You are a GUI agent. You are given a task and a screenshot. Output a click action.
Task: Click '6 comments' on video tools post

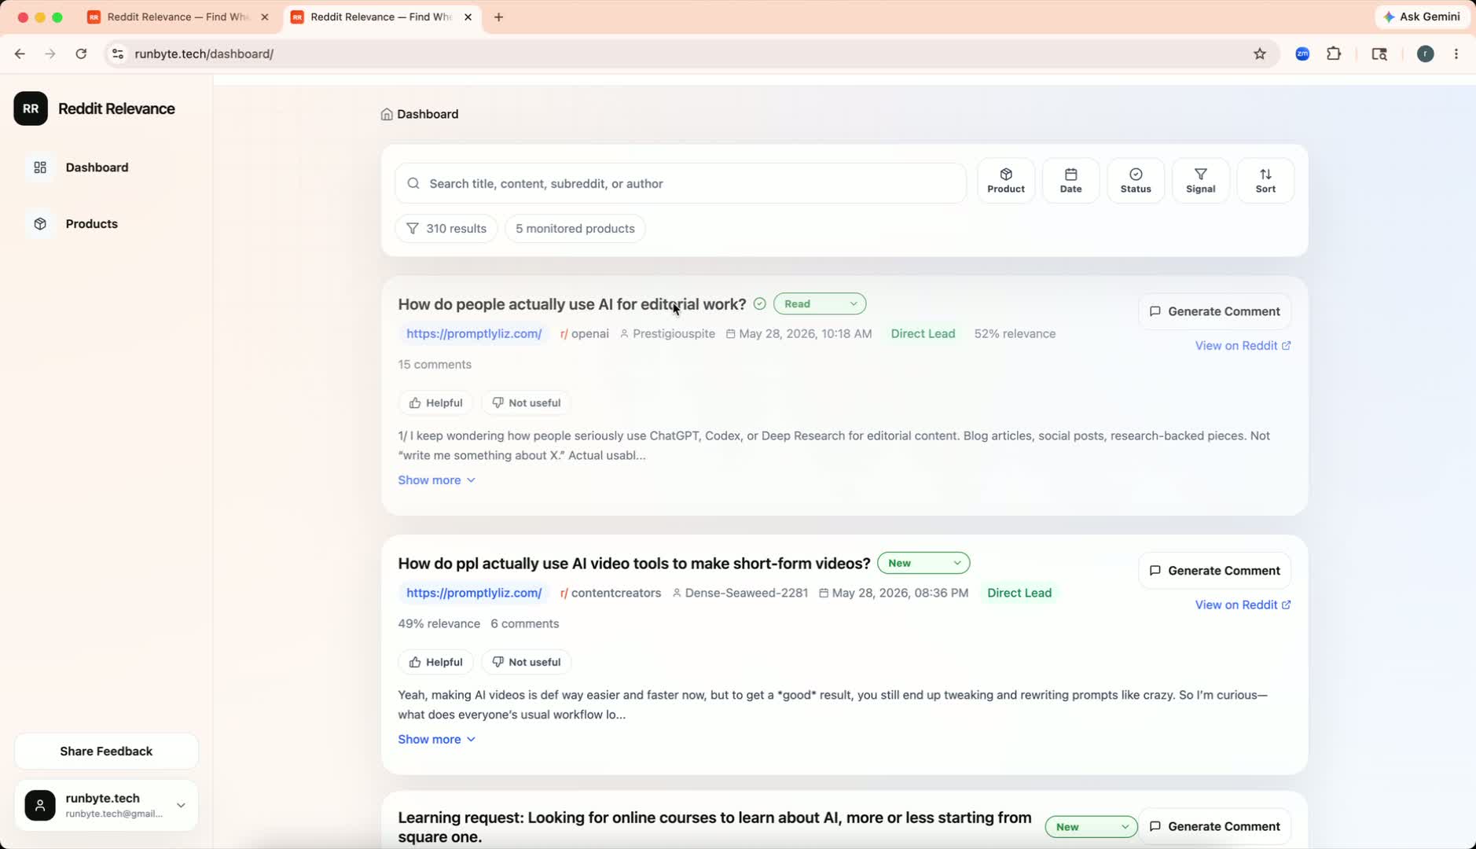[524, 624]
